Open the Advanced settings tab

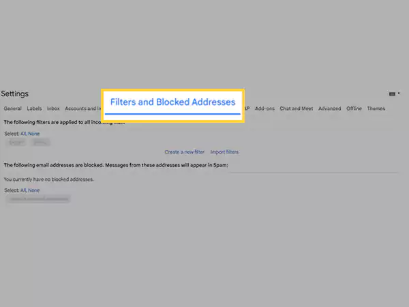(x=329, y=108)
